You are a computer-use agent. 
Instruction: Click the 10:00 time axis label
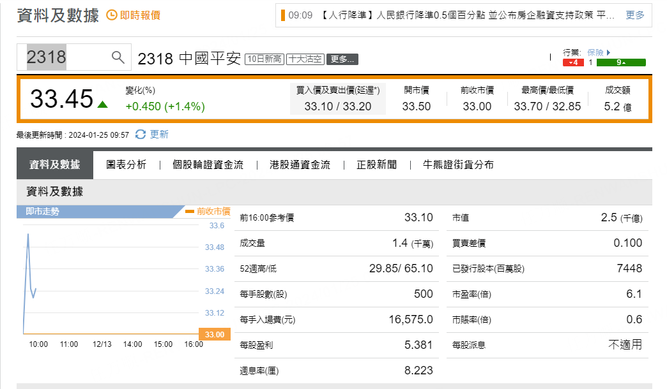[38, 344]
